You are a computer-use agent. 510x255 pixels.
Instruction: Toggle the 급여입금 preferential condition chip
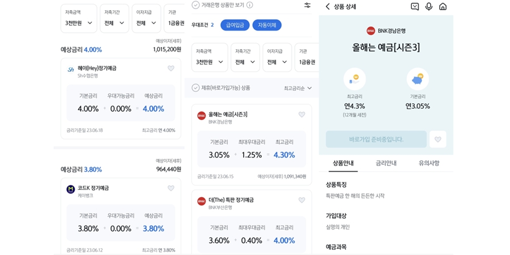[x=235, y=25]
